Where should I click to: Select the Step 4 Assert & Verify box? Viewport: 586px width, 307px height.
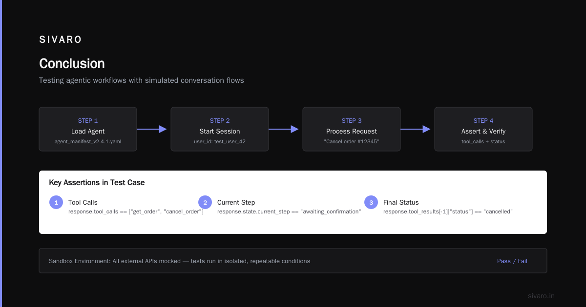483,129
